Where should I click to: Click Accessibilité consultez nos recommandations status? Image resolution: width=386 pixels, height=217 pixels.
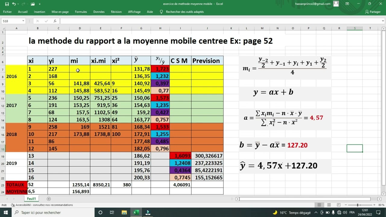(x=42, y=205)
